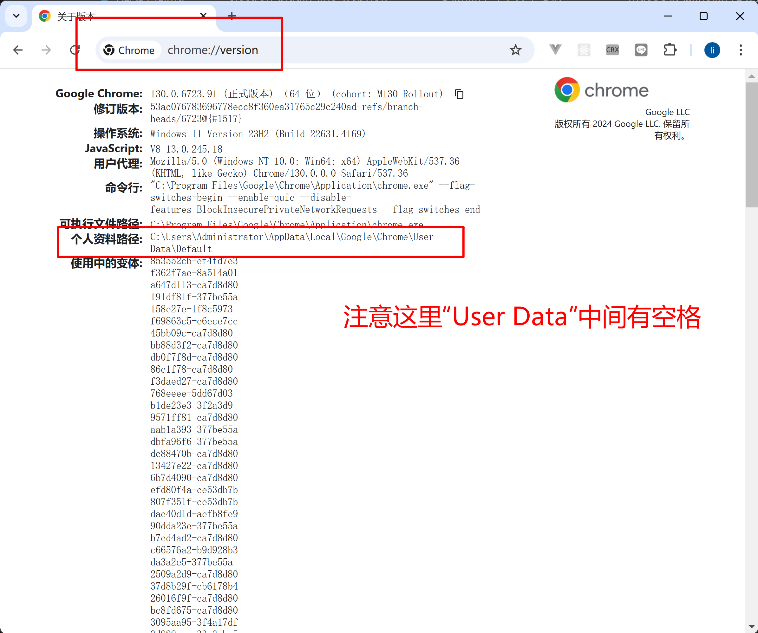Image resolution: width=758 pixels, height=633 pixels.
Task: Open the CRX extension icon
Action: coord(612,50)
